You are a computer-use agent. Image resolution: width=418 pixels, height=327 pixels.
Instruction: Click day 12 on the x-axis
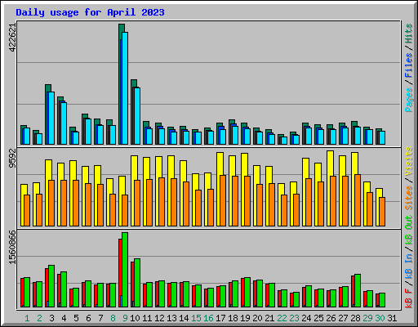click(x=159, y=318)
